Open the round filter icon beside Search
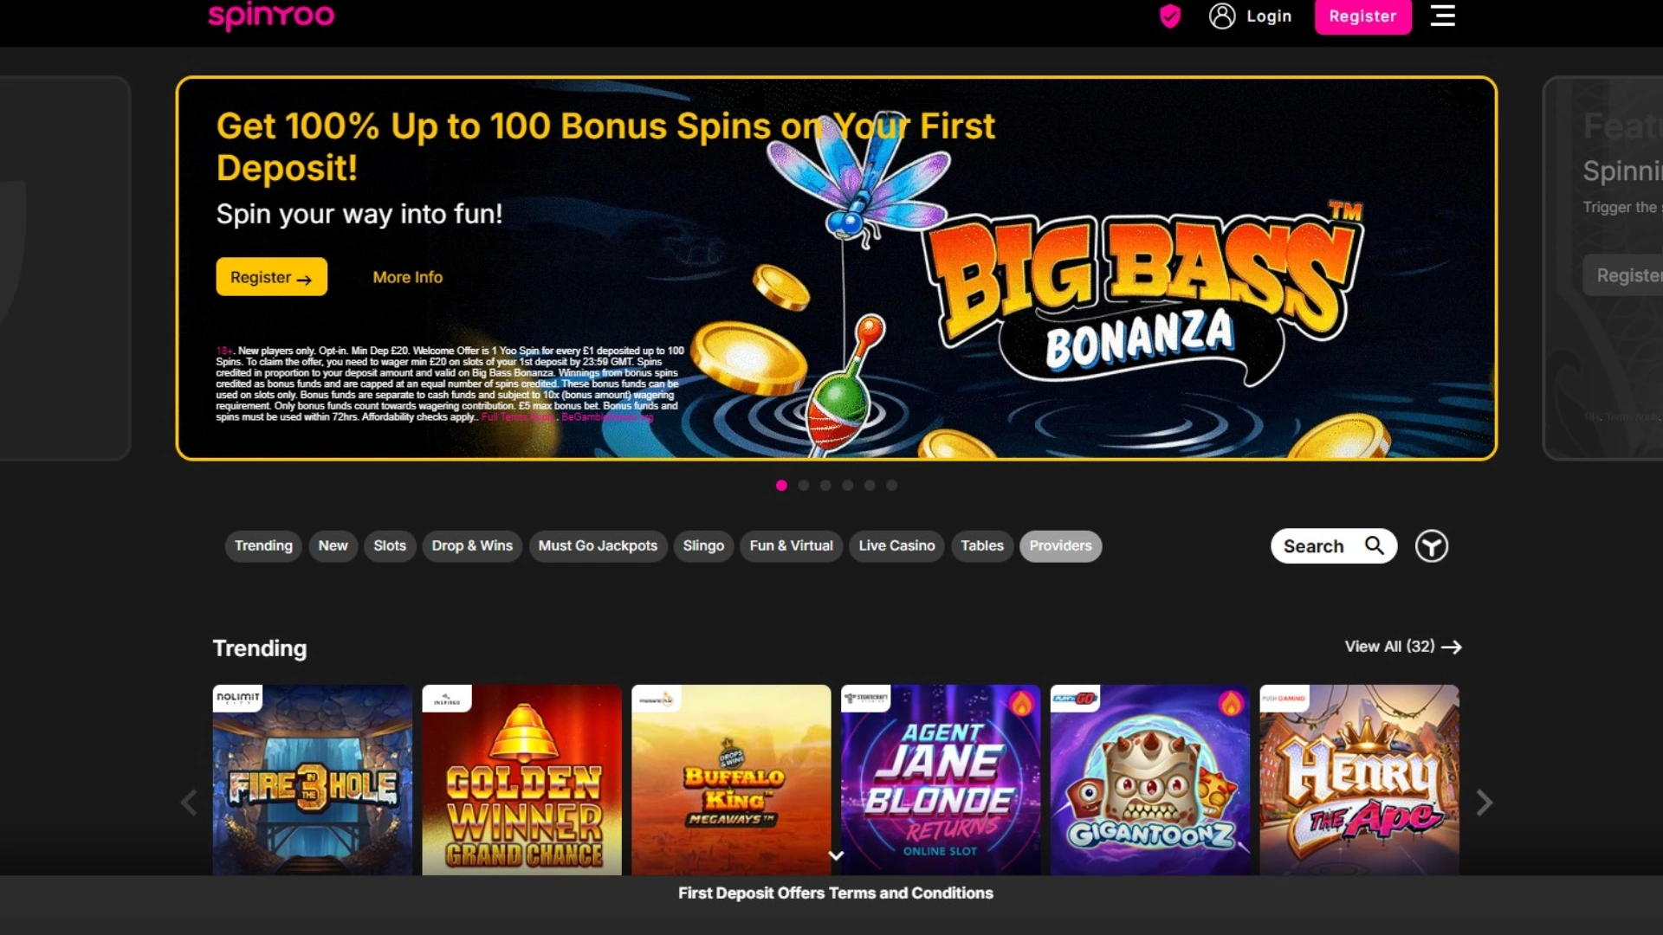This screenshot has width=1663, height=935. (1432, 546)
